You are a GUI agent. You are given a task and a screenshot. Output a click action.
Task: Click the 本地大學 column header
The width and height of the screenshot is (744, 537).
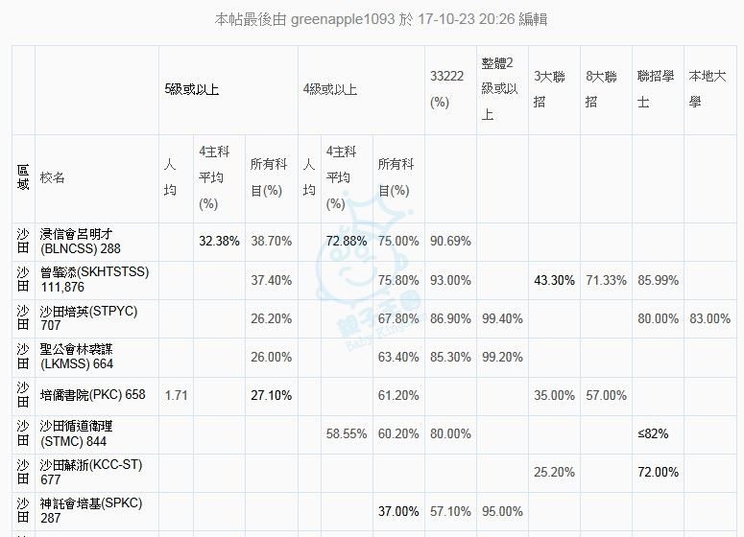[x=708, y=89]
